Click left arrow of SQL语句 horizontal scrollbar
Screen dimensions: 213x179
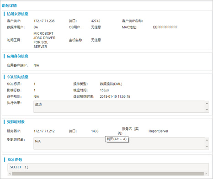pyautogui.click(x=10, y=174)
